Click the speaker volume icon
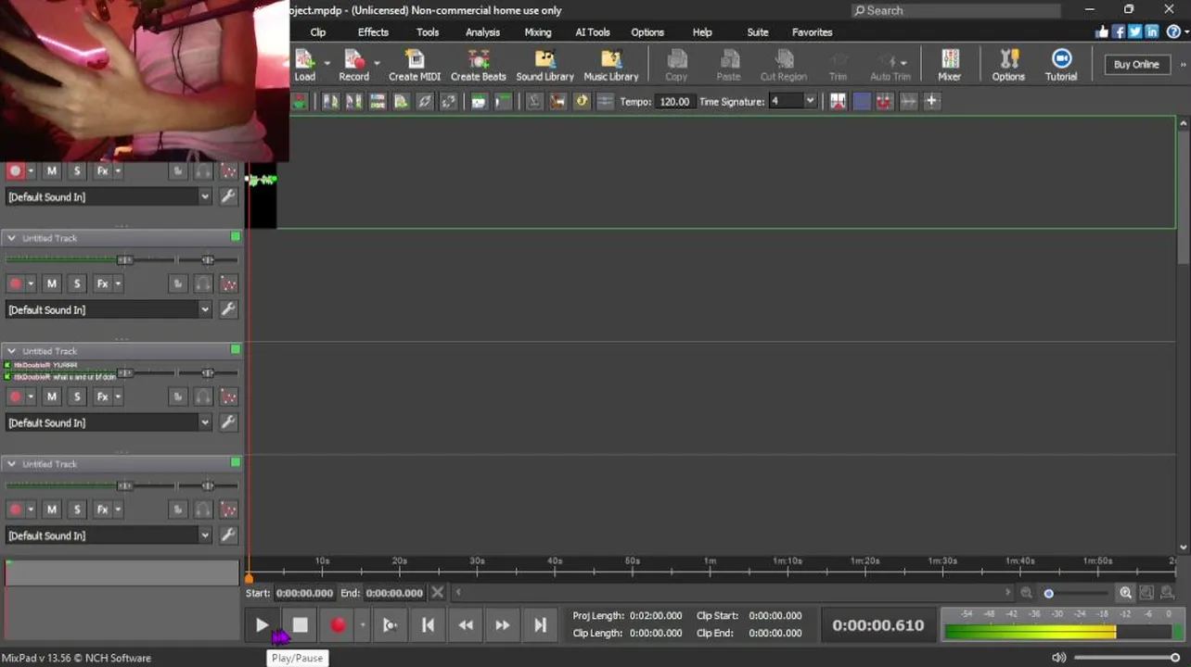The width and height of the screenshot is (1191, 667). (x=1059, y=658)
